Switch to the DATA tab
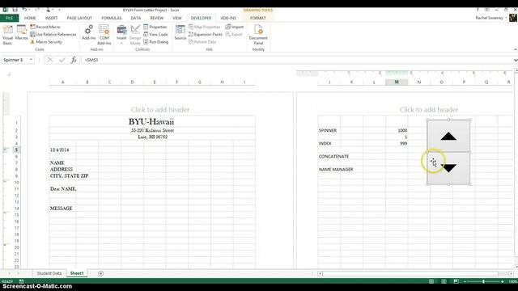518x291 pixels. coord(135,18)
